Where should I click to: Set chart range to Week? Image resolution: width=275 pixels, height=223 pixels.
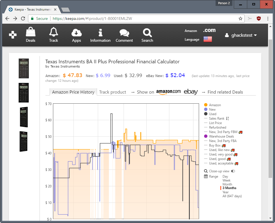pos(227,180)
